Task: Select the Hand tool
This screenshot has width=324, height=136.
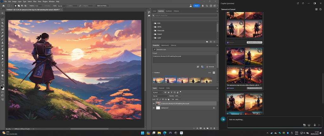Action: tap(3, 75)
